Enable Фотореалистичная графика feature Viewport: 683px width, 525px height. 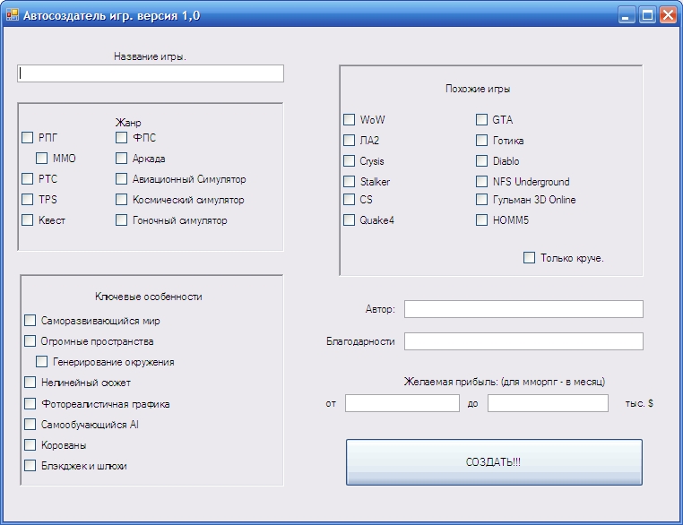pos(30,404)
